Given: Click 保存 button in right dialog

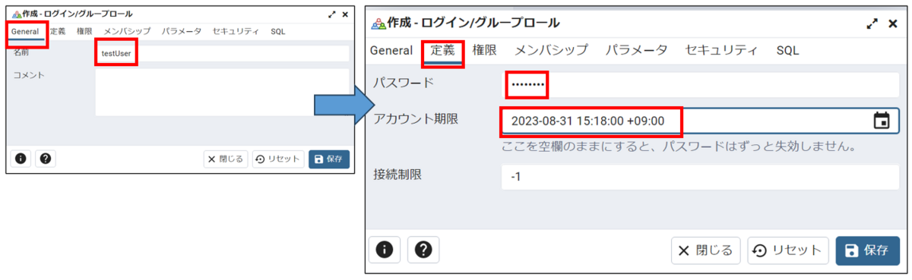Looking at the screenshot, I should [867, 250].
